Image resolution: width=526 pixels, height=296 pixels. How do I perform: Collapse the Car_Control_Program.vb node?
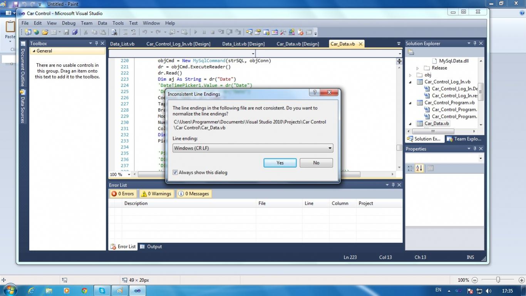click(410, 103)
